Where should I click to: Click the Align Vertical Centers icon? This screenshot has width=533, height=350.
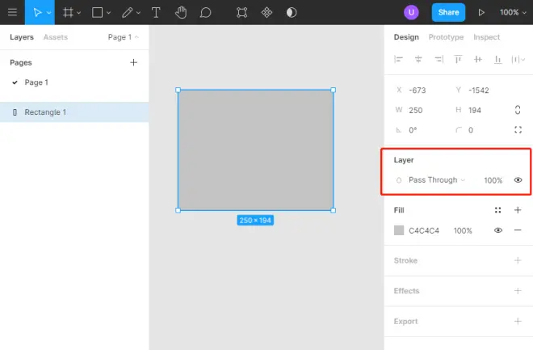[x=478, y=60]
